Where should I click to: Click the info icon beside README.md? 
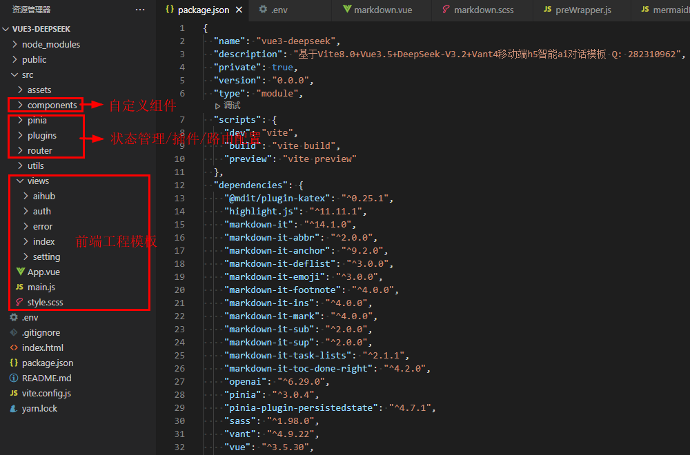pyautogui.click(x=14, y=378)
